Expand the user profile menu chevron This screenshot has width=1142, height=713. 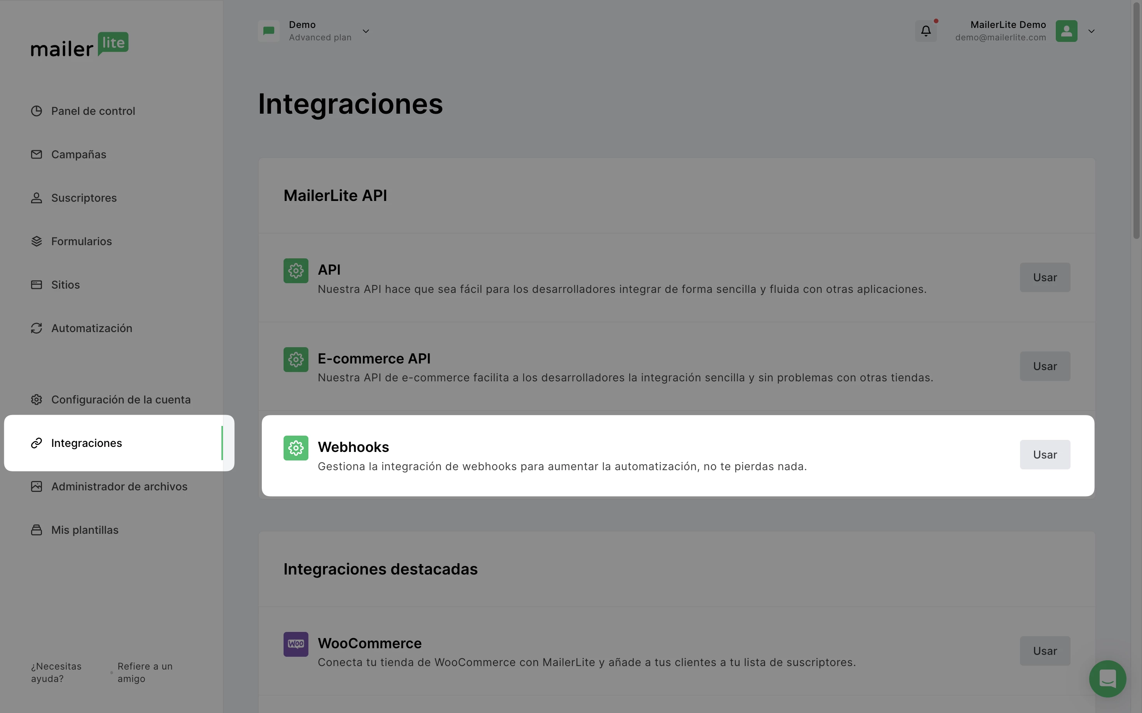[1092, 31]
